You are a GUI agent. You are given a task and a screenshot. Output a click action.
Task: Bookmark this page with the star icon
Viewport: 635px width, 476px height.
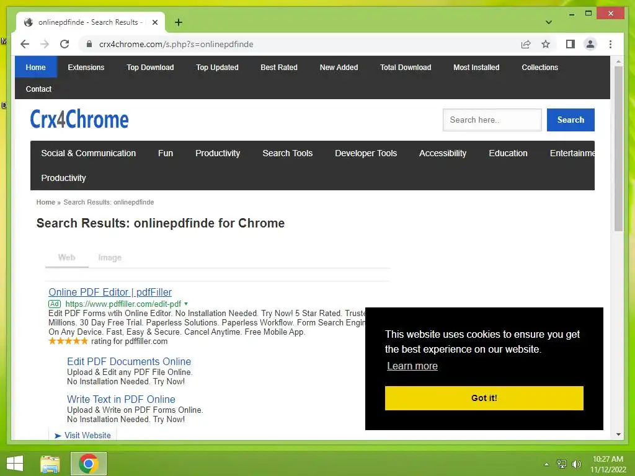[x=546, y=44]
